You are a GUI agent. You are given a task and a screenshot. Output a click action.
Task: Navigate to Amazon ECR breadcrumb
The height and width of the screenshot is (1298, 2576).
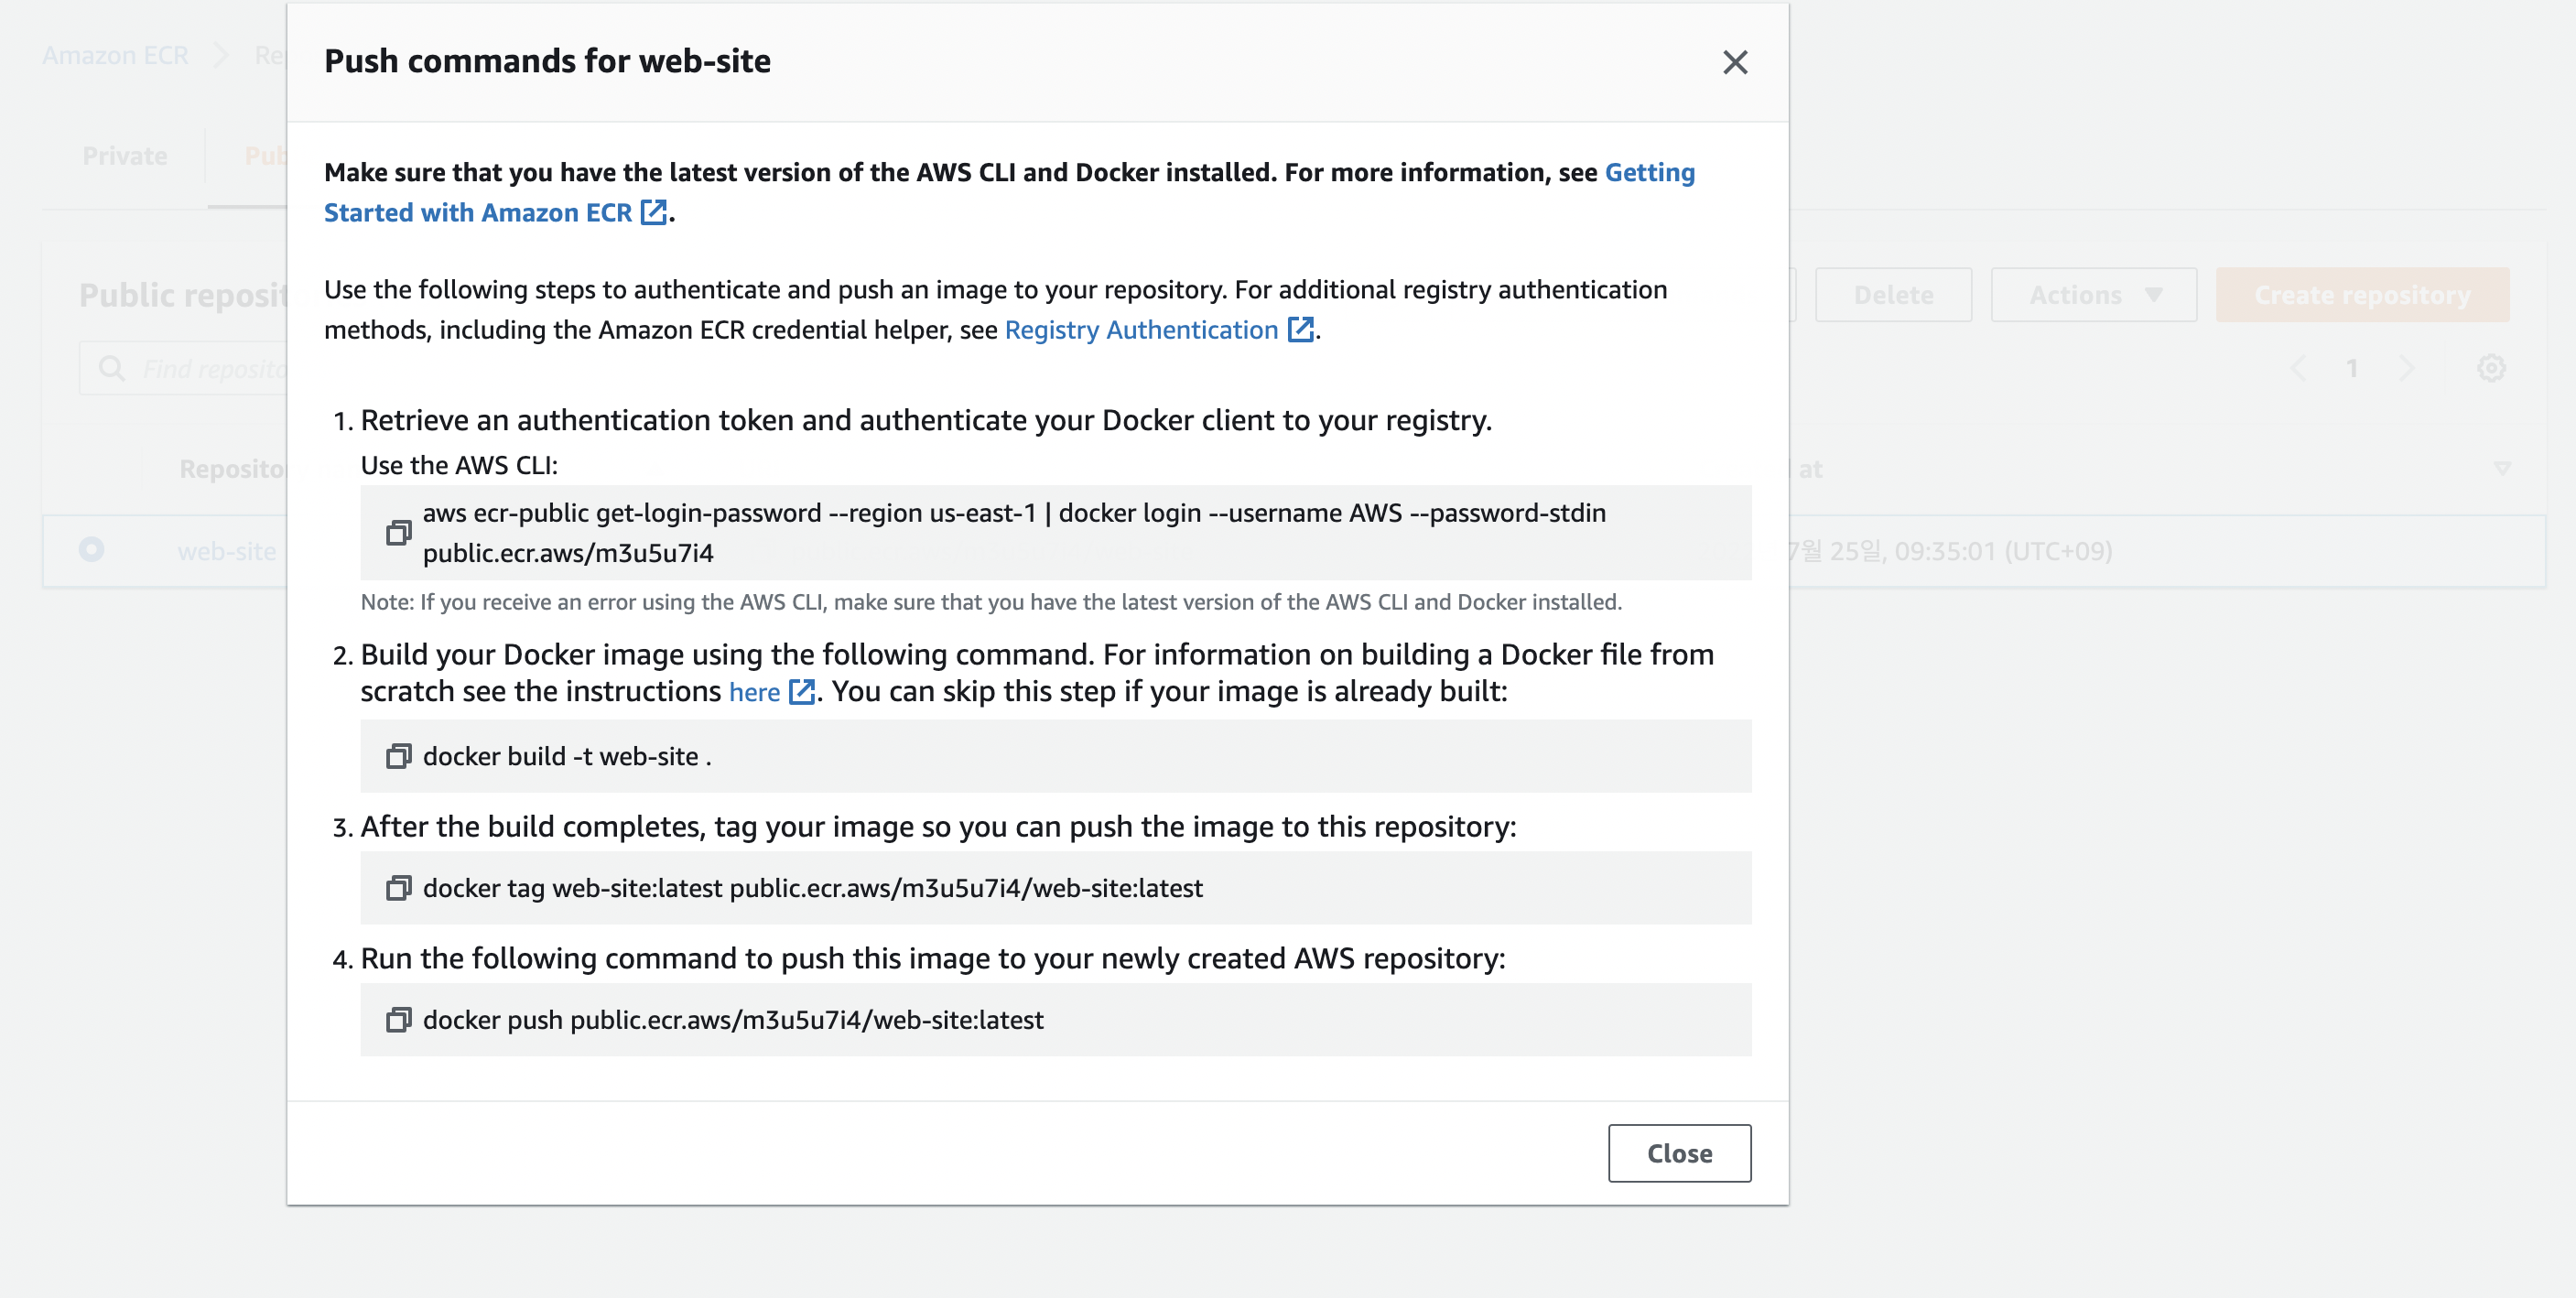click(115, 55)
